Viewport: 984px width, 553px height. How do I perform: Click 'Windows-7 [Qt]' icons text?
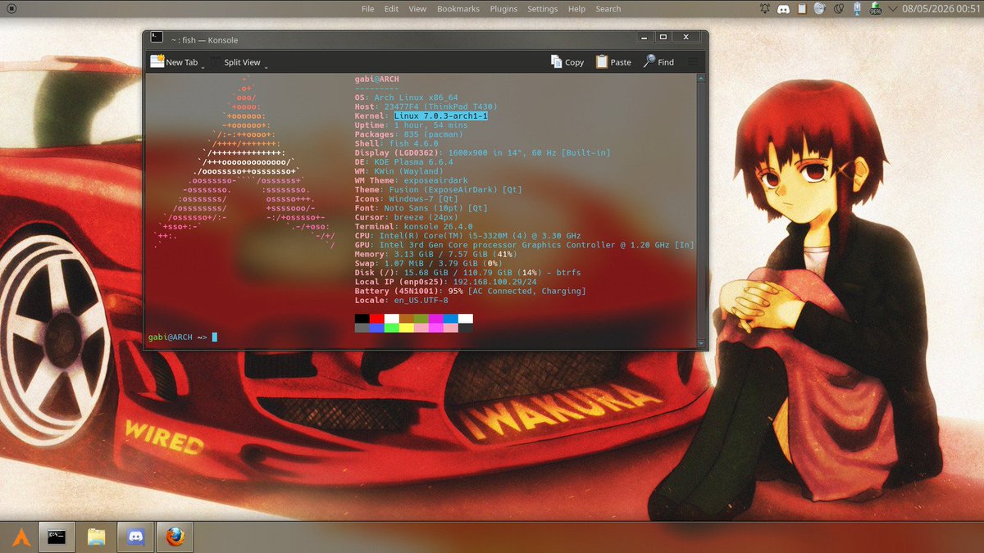pyautogui.click(x=423, y=199)
